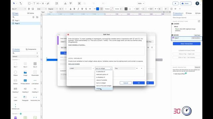The width and height of the screenshot is (213, 119).
Task: Click into the Edit Text expression text area
Action: (x=106, y=51)
